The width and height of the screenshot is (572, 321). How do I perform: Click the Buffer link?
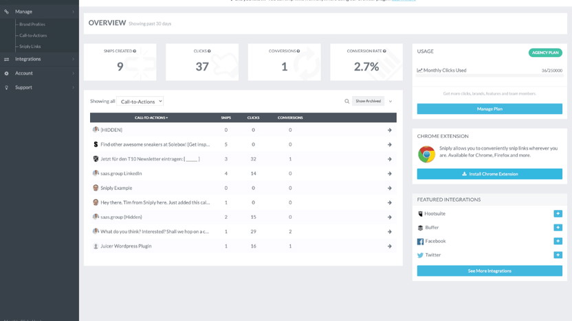pos(432,228)
